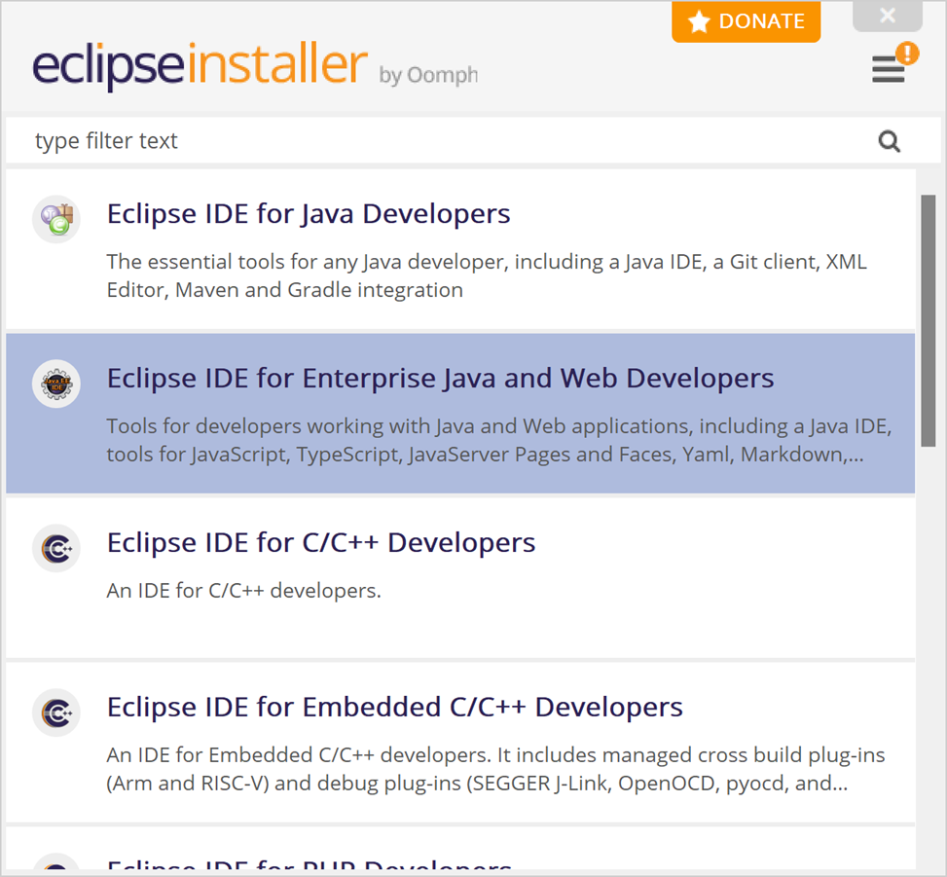Image resolution: width=947 pixels, height=877 pixels.
Task: Click the Enterprise Java IDE gear icon
Action: click(x=56, y=384)
